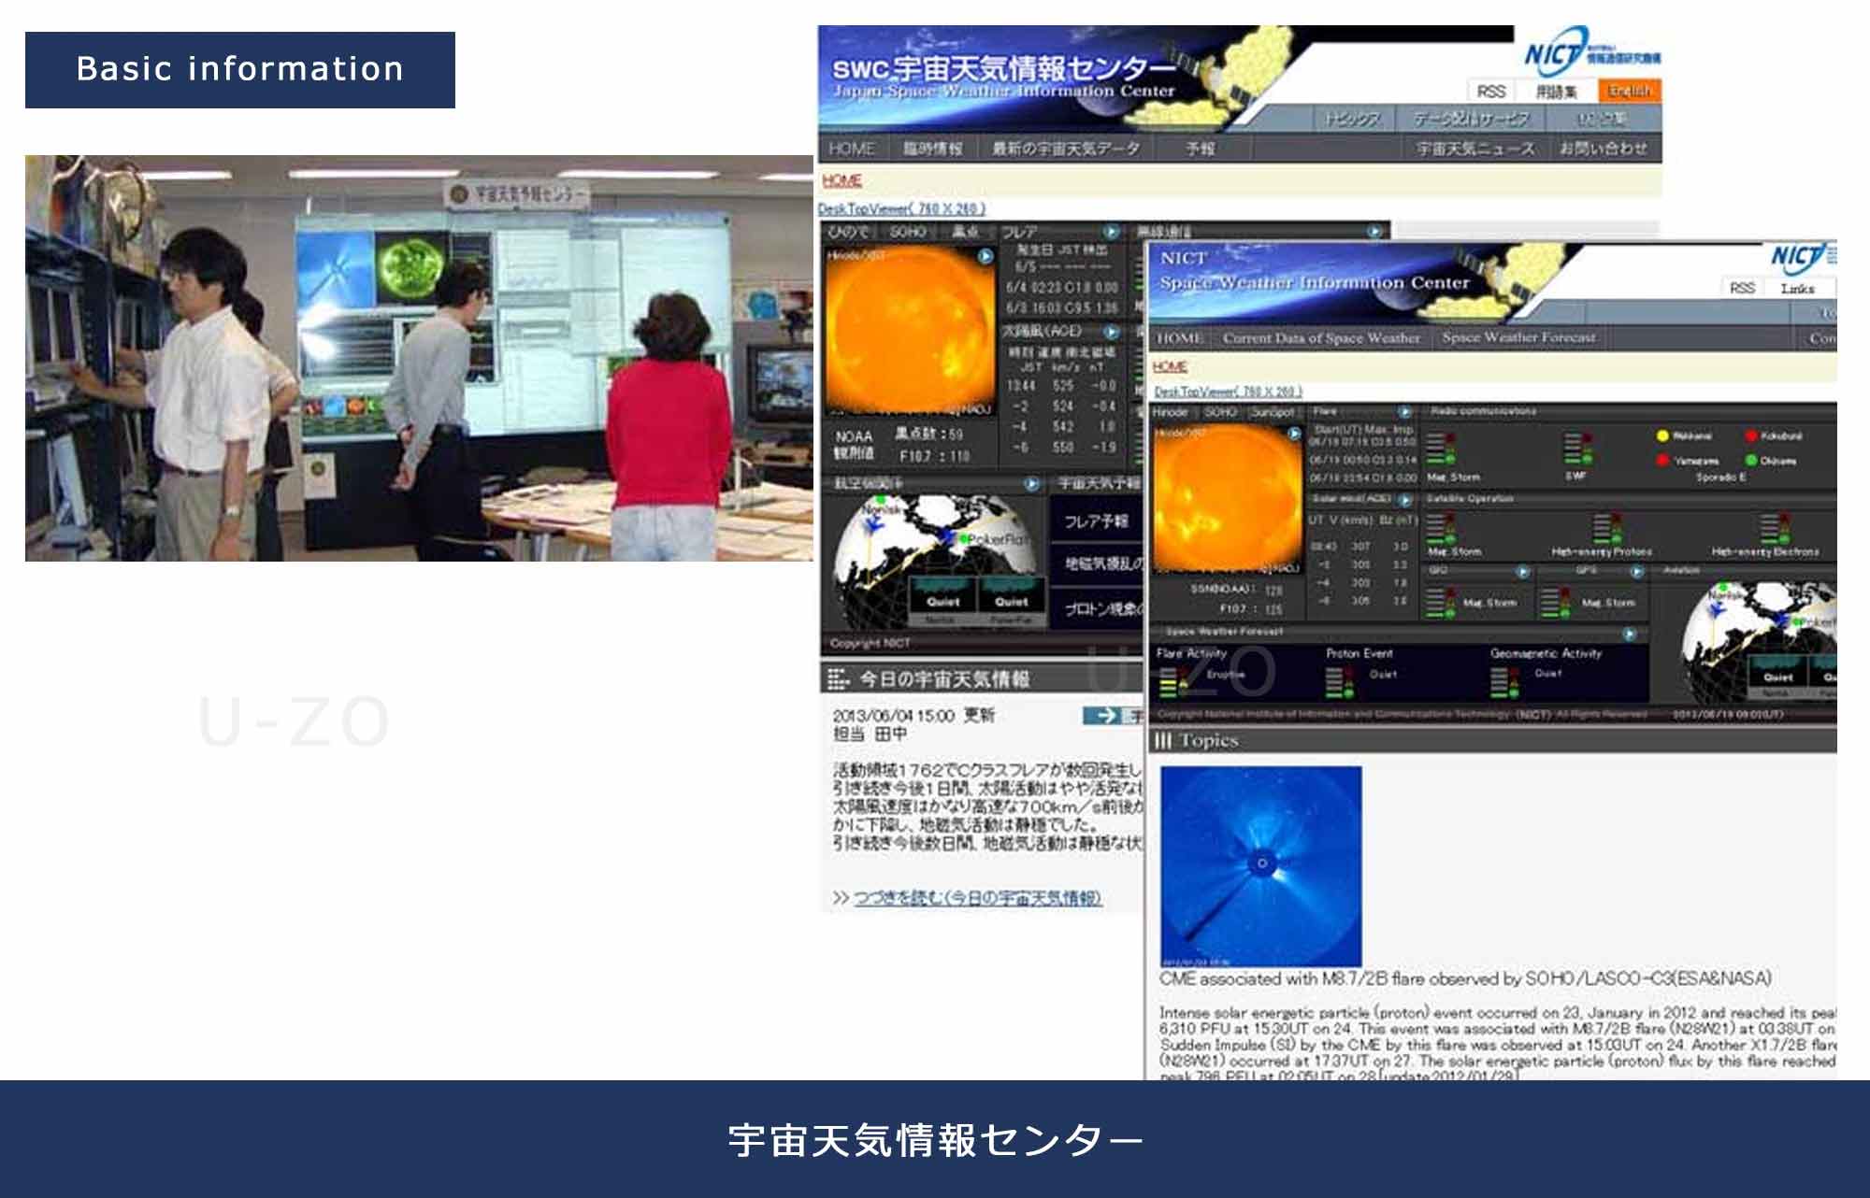
Task: Click Hinode sun image on Japanese page
Action: [910, 329]
